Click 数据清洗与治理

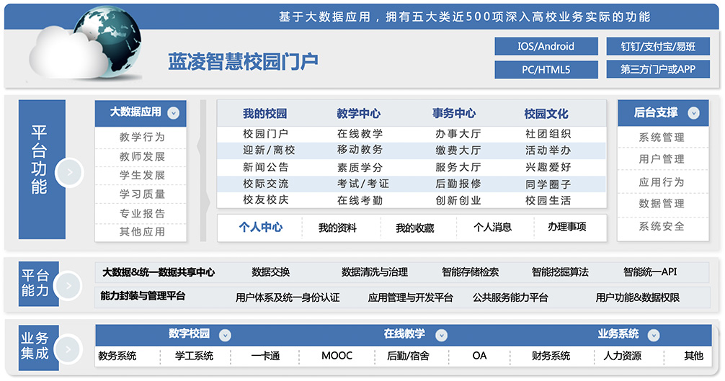[x=375, y=272]
